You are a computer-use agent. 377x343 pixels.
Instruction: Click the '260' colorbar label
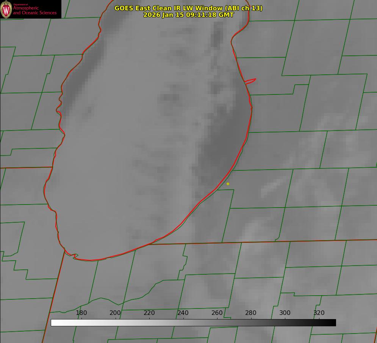[x=217, y=313]
